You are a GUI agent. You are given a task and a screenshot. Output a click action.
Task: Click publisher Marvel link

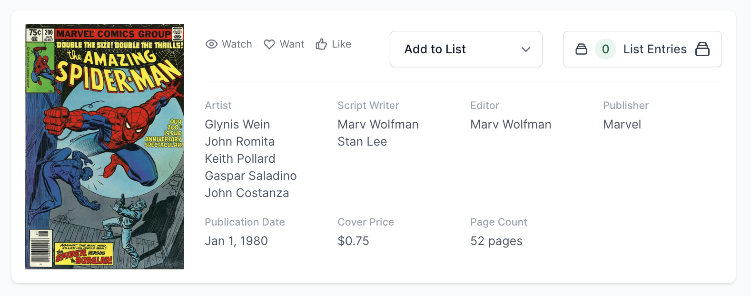(x=622, y=125)
